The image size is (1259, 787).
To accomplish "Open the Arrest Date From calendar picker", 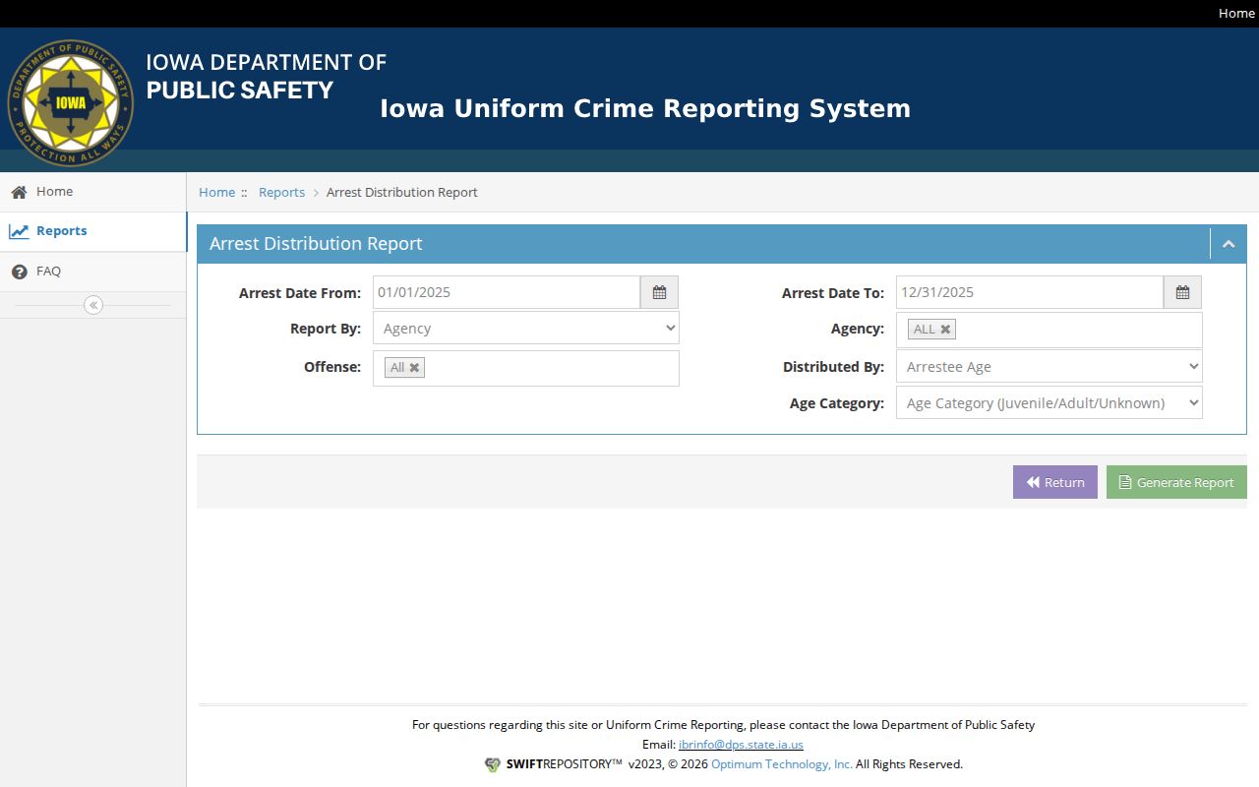I will pos(659,292).
